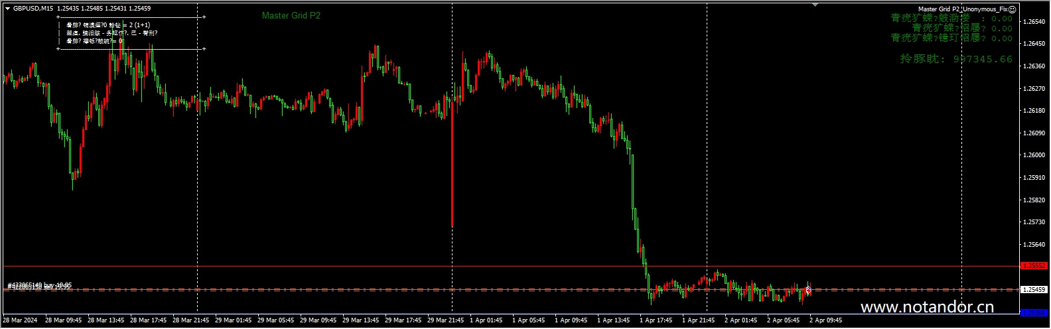Click the 1 Apr 21:45 time label
1051x329 pixels.
(699, 320)
